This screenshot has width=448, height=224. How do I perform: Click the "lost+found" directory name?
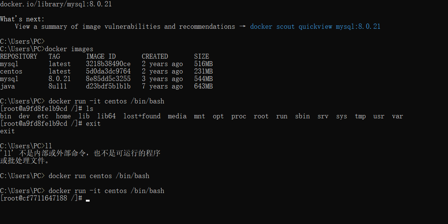[142, 116]
